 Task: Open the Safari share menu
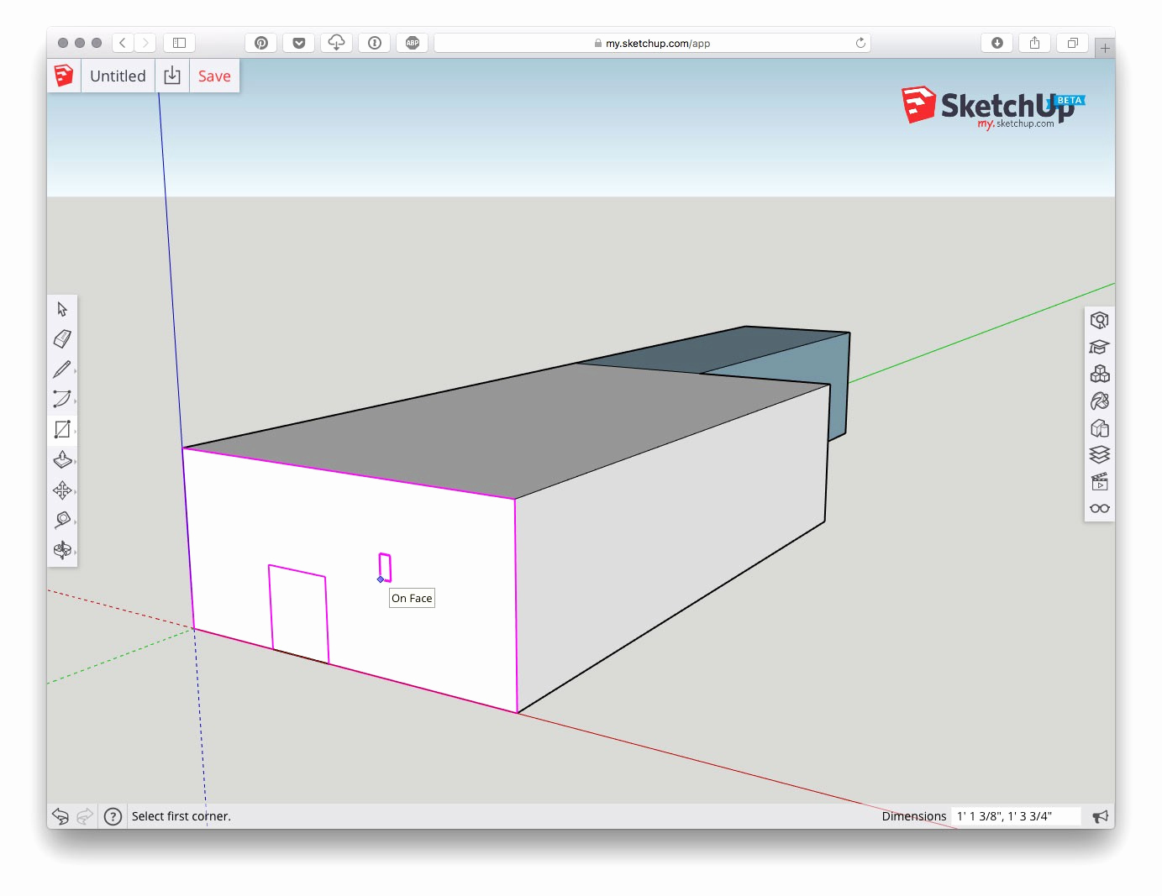[x=1035, y=43]
